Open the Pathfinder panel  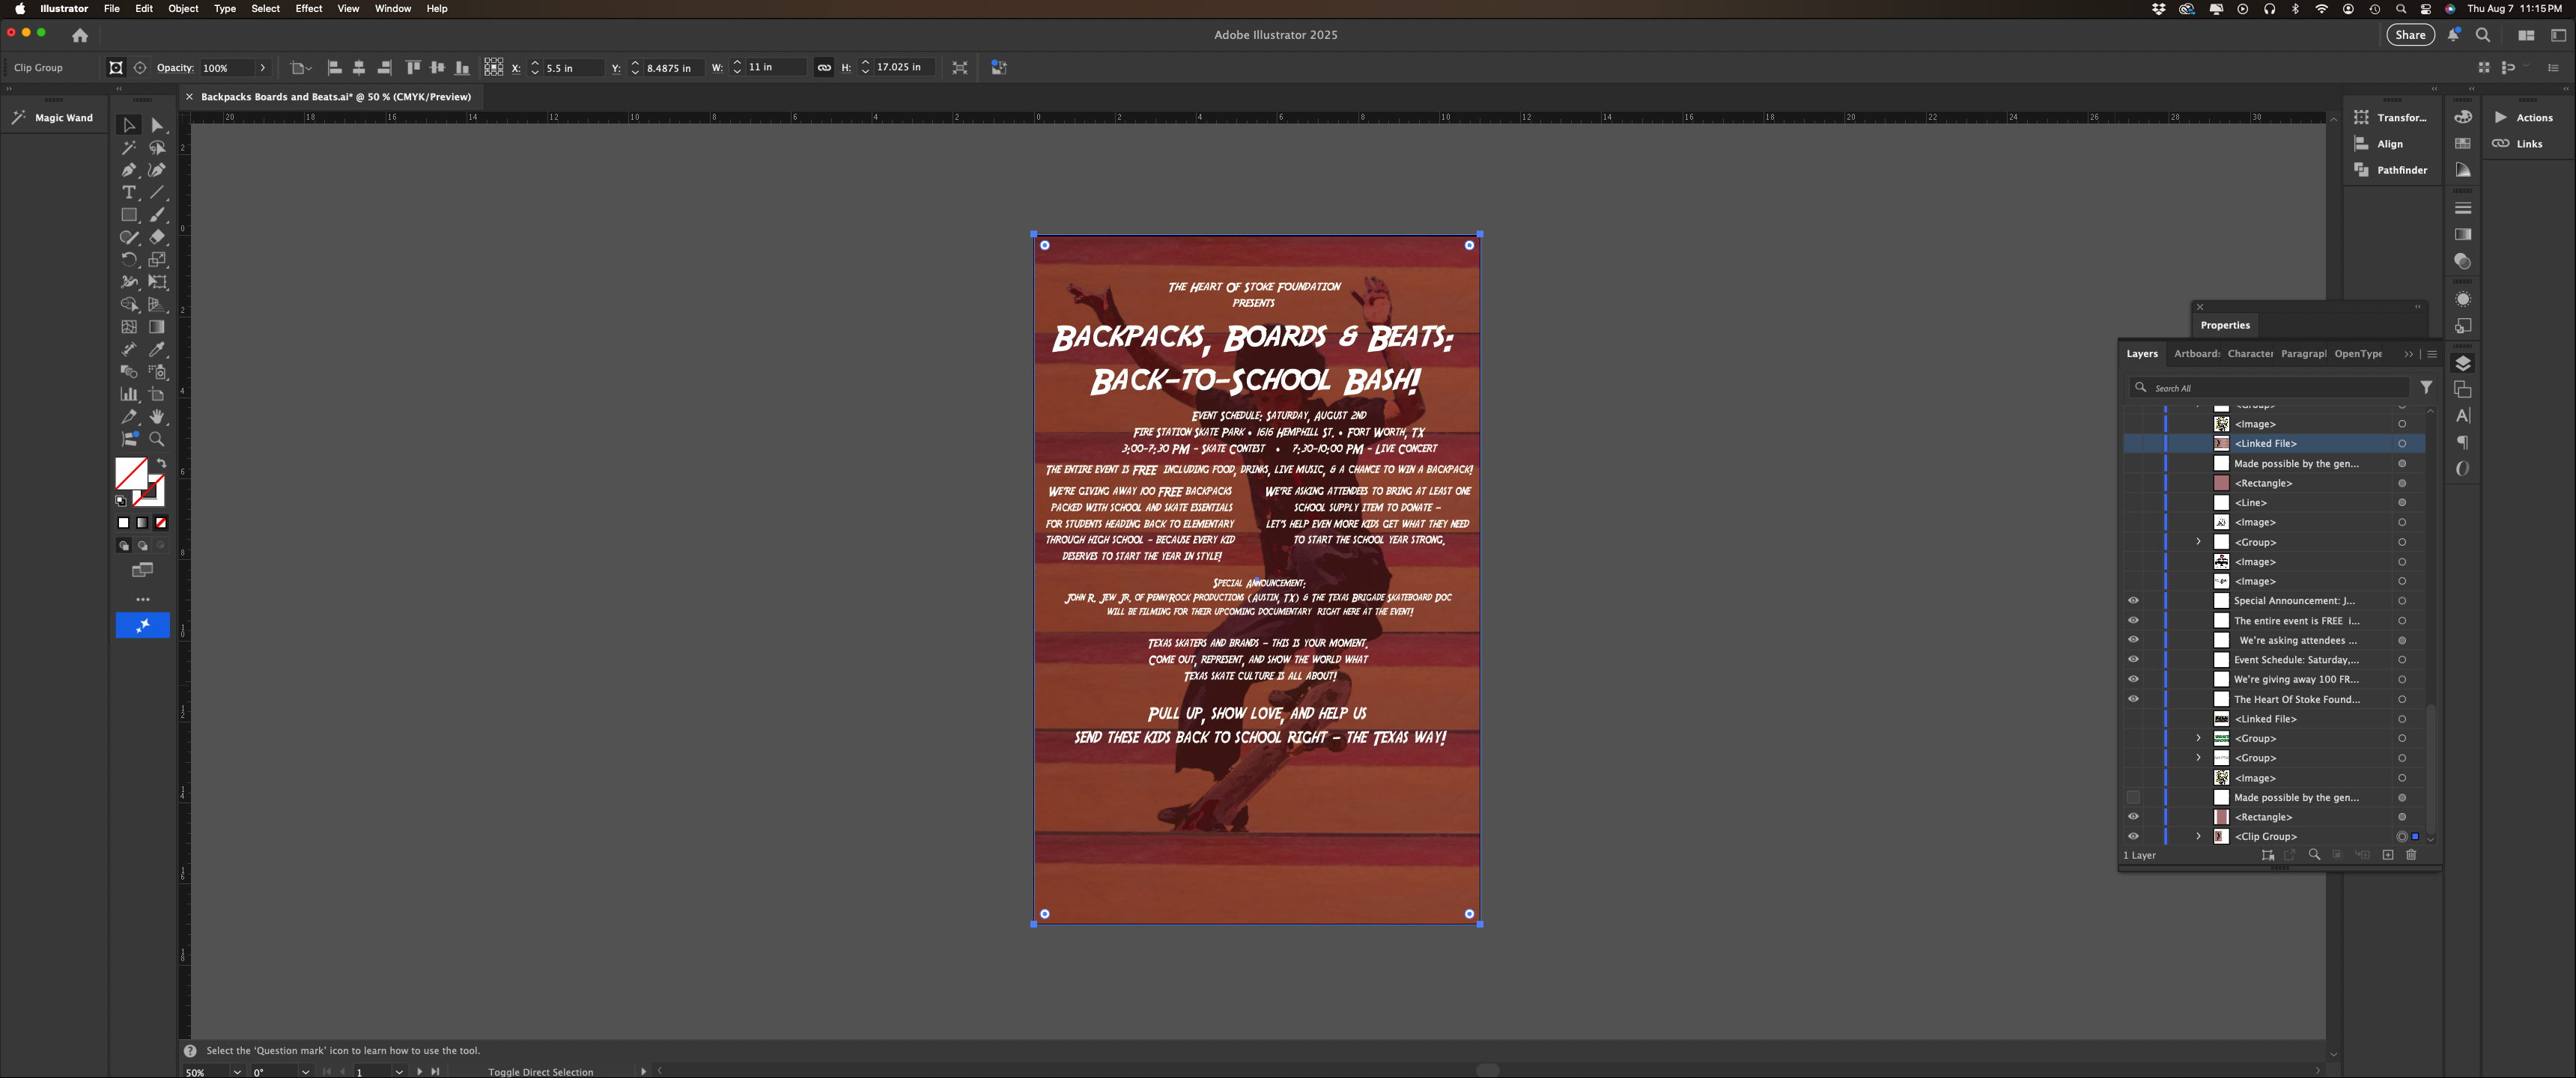coord(2391,170)
